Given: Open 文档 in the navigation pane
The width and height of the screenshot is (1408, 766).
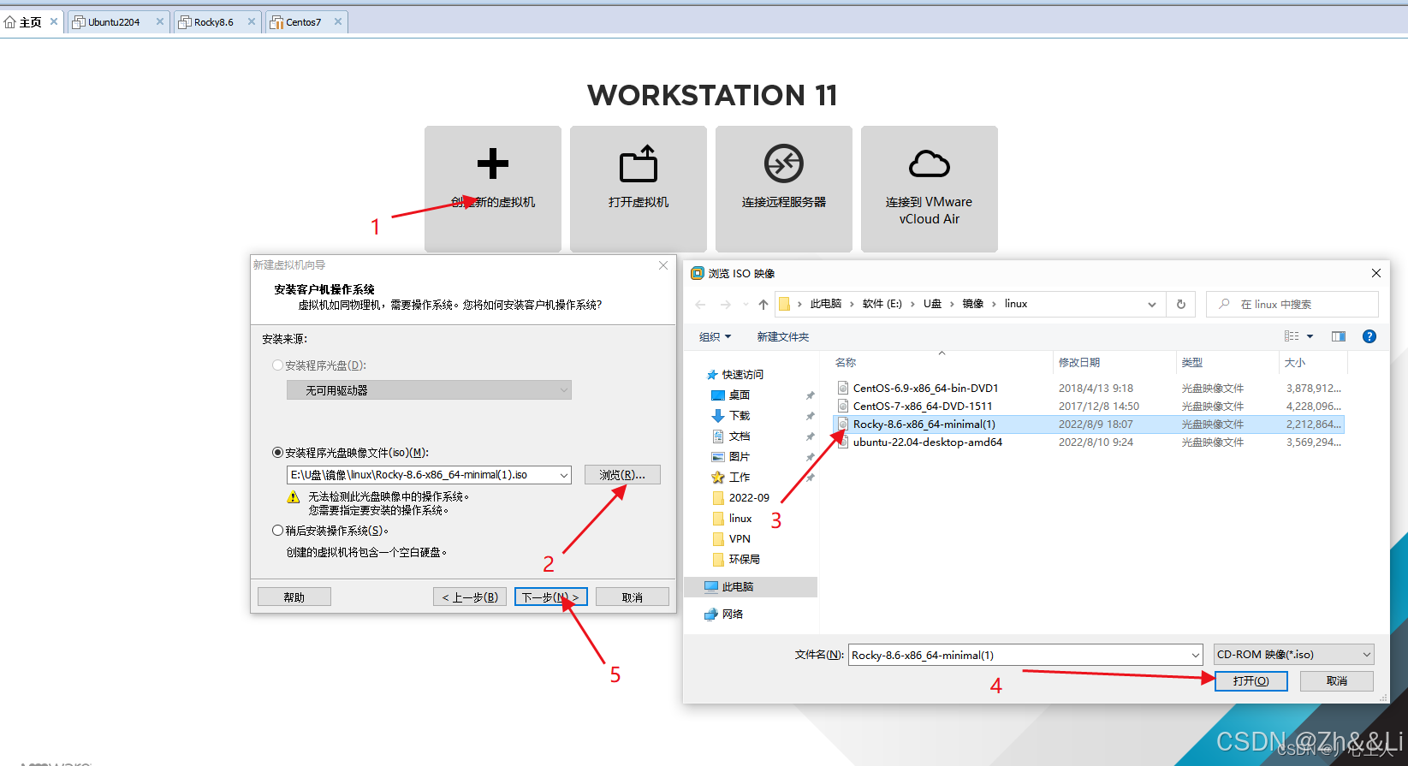Looking at the screenshot, I should (x=740, y=436).
